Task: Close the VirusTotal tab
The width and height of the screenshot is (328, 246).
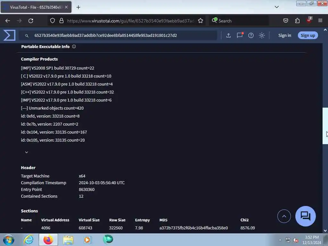Action: 66,7
